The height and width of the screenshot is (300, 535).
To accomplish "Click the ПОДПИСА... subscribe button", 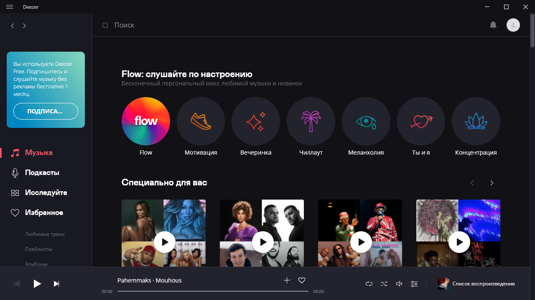I will (x=46, y=111).
